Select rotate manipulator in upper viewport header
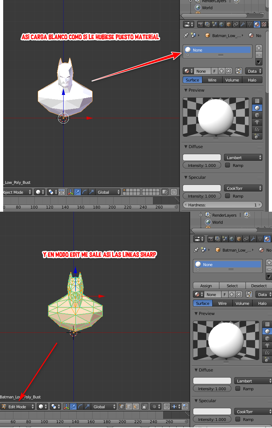Image resolution: width=272 pixels, height=428 pixels. (x=84, y=192)
